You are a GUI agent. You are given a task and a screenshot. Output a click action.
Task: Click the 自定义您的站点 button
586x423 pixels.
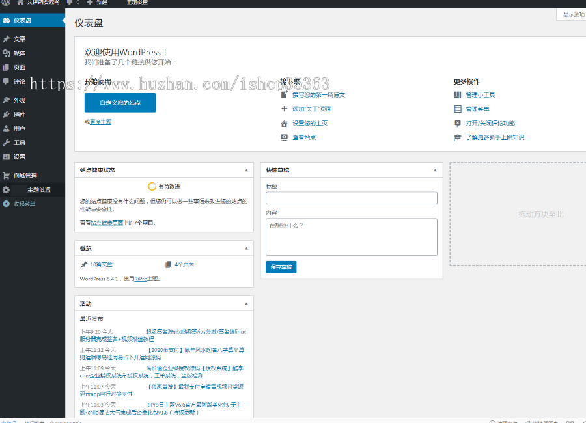pyautogui.click(x=120, y=103)
